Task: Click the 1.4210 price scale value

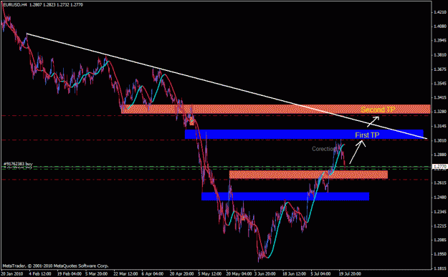Action: click(440, 12)
